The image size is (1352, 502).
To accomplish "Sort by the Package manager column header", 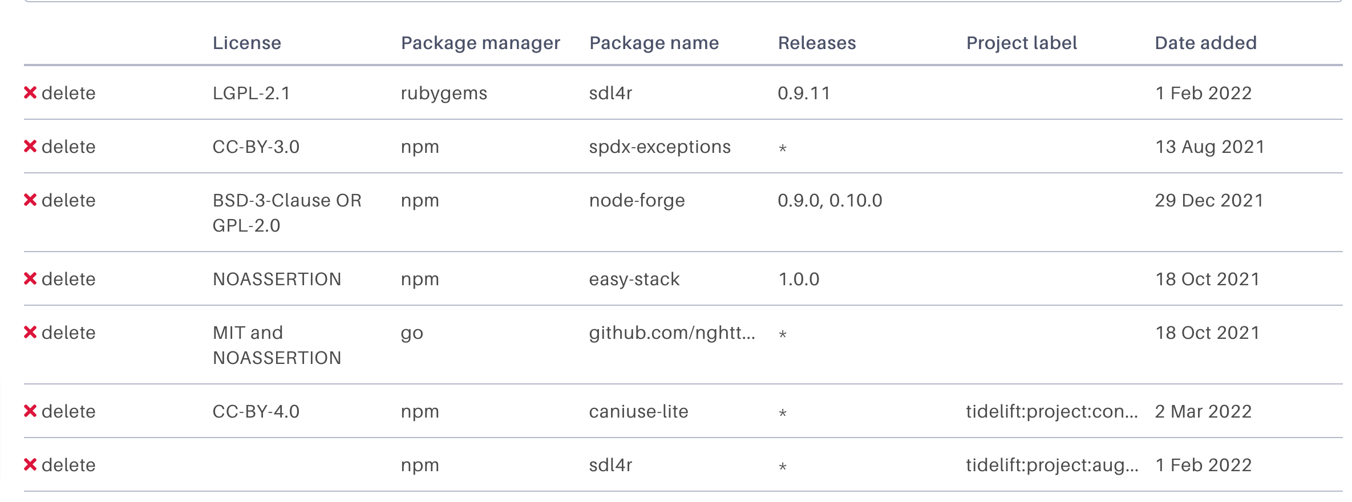I will (481, 43).
